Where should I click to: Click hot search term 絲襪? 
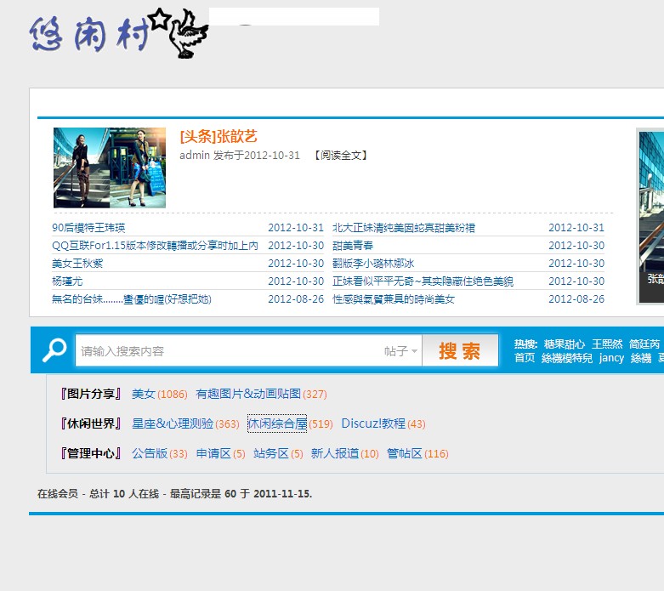641,357
